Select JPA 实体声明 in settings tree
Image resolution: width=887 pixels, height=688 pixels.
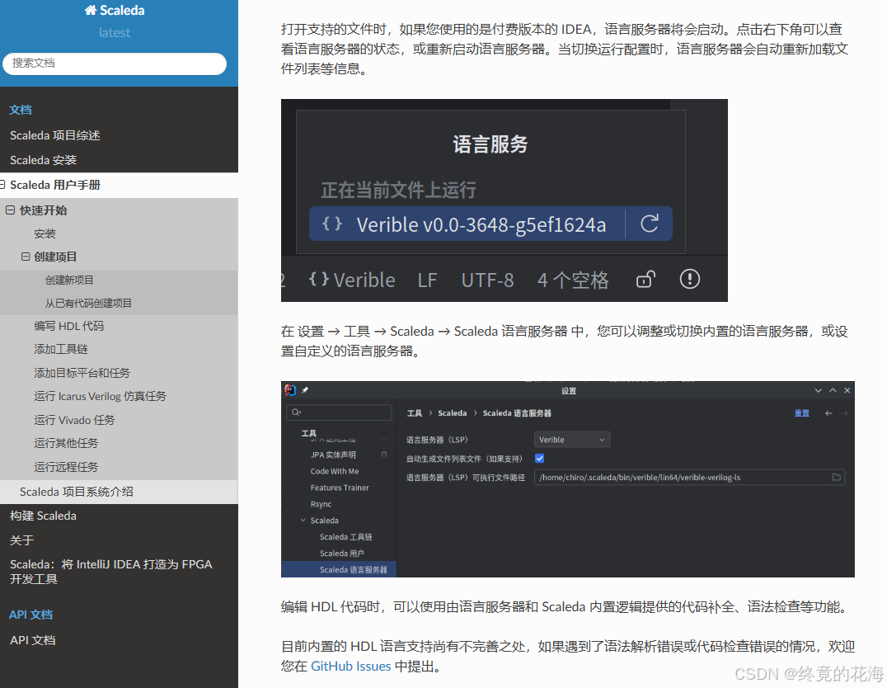[x=333, y=455]
